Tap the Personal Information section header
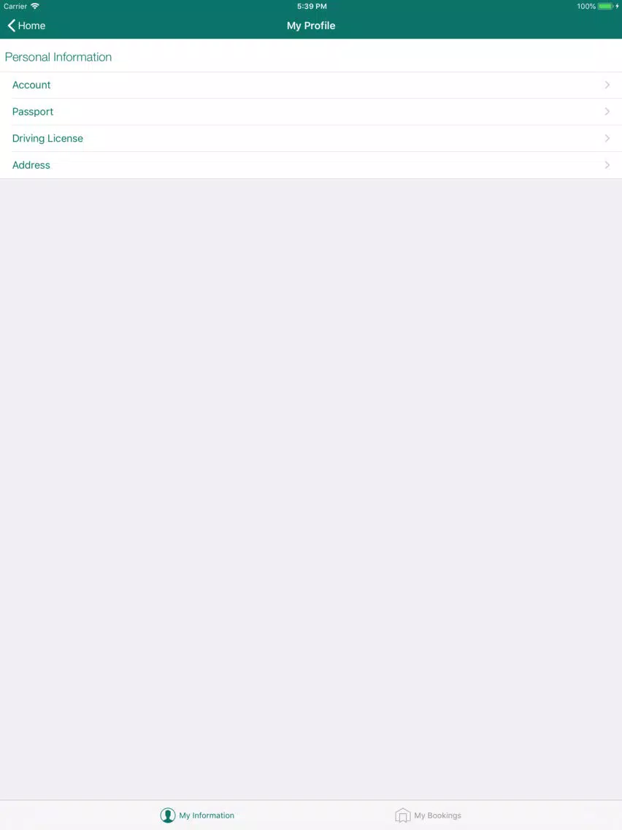The height and width of the screenshot is (830, 622). (x=58, y=57)
